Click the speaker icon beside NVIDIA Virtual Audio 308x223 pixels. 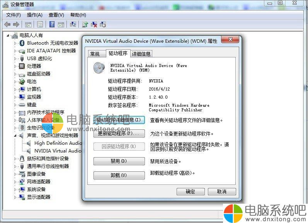tap(29, 151)
